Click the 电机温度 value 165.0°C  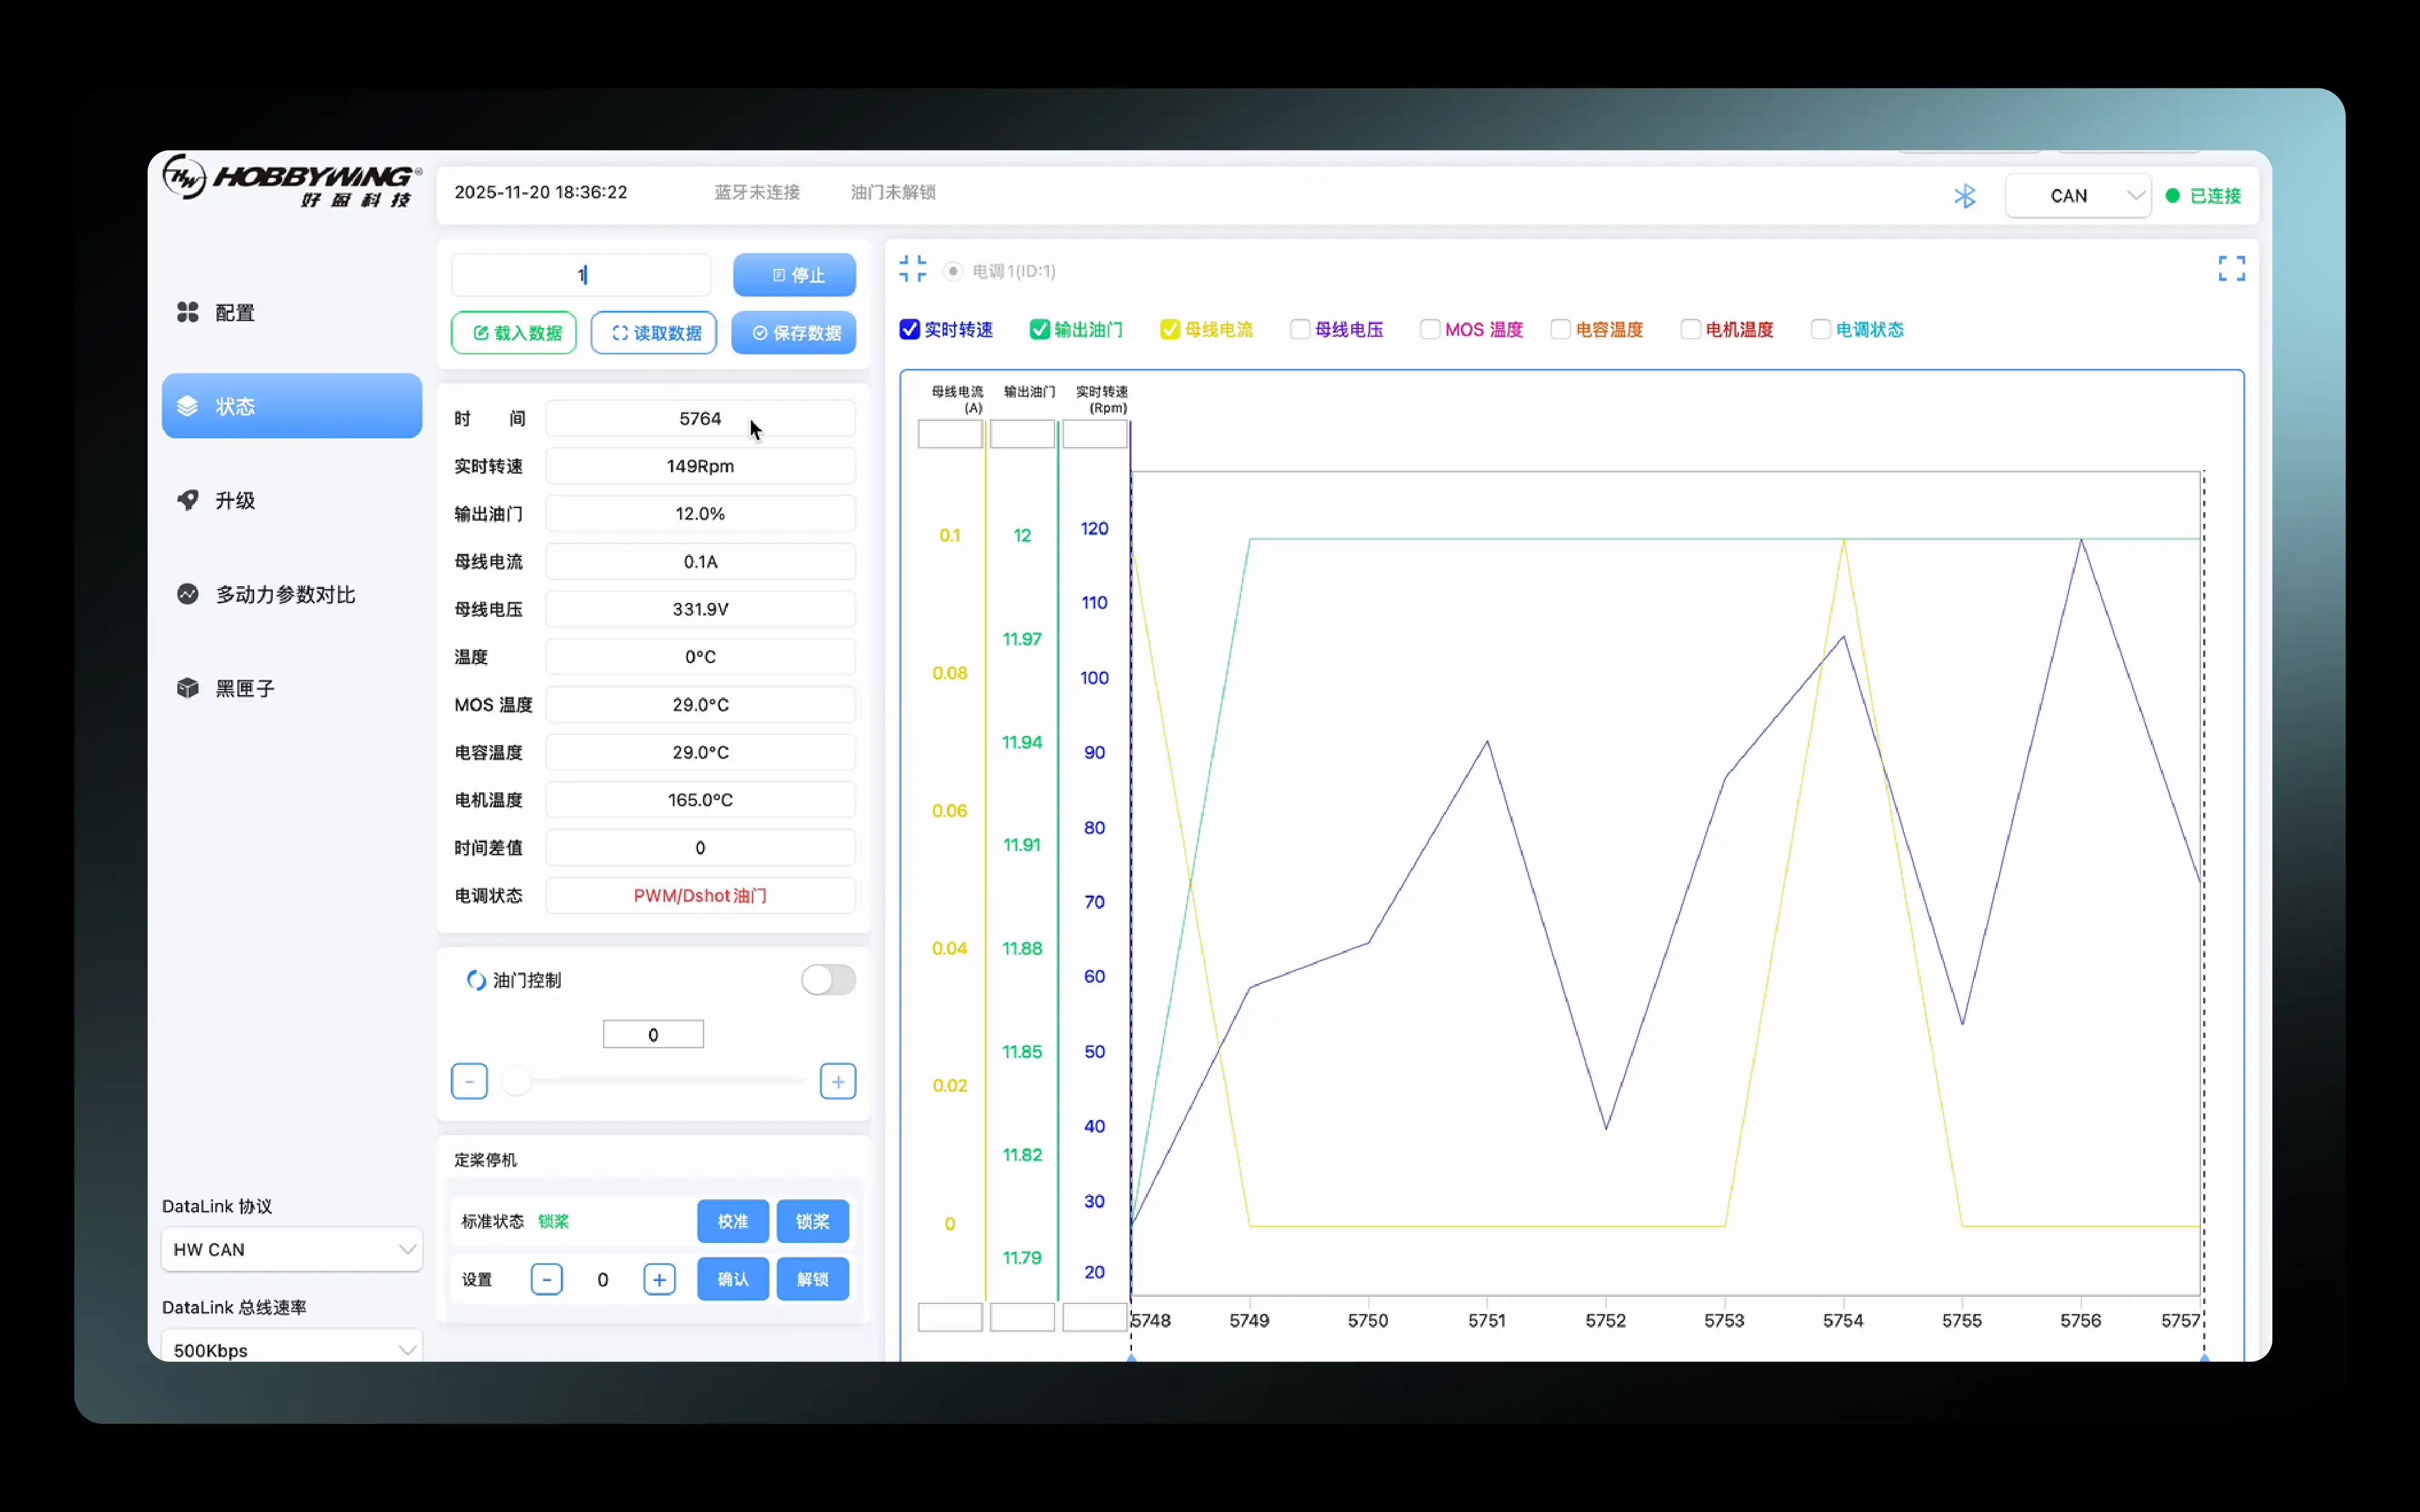tap(700, 800)
